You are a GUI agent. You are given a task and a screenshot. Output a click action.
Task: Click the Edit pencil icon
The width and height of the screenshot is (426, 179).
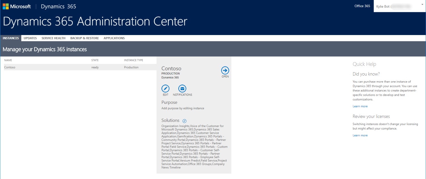(165, 89)
